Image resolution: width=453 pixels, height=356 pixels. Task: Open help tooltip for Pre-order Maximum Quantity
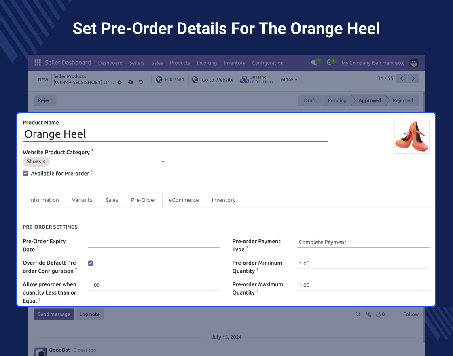[x=257, y=291]
